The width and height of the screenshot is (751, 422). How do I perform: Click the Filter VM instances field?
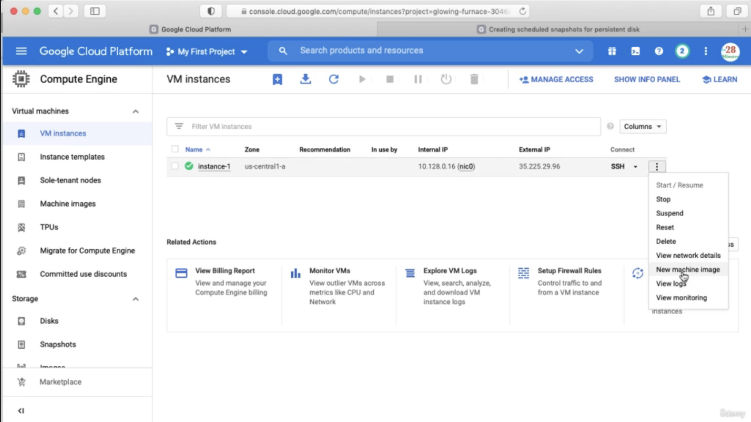tap(383, 127)
